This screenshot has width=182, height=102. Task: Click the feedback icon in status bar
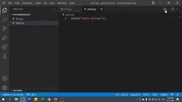pos(172,95)
